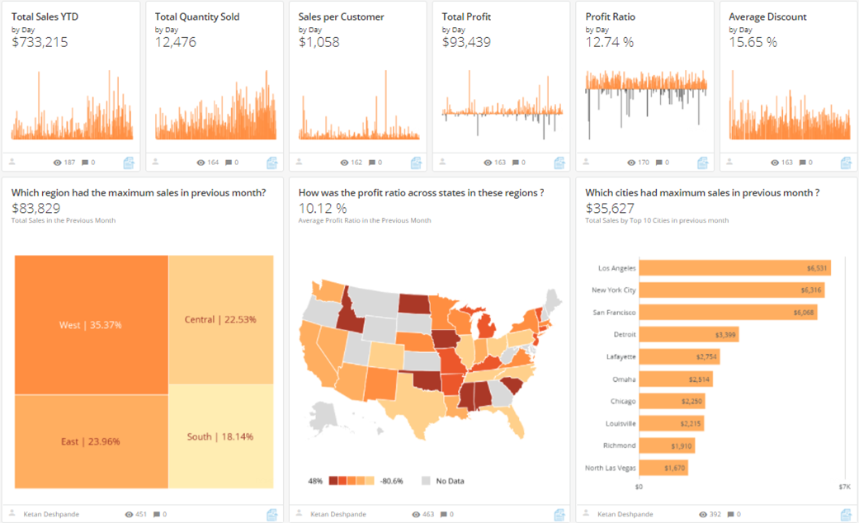Image resolution: width=859 pixels, height=523 pixels.
Task: Select the West region in the treemap
Action: 91,324
